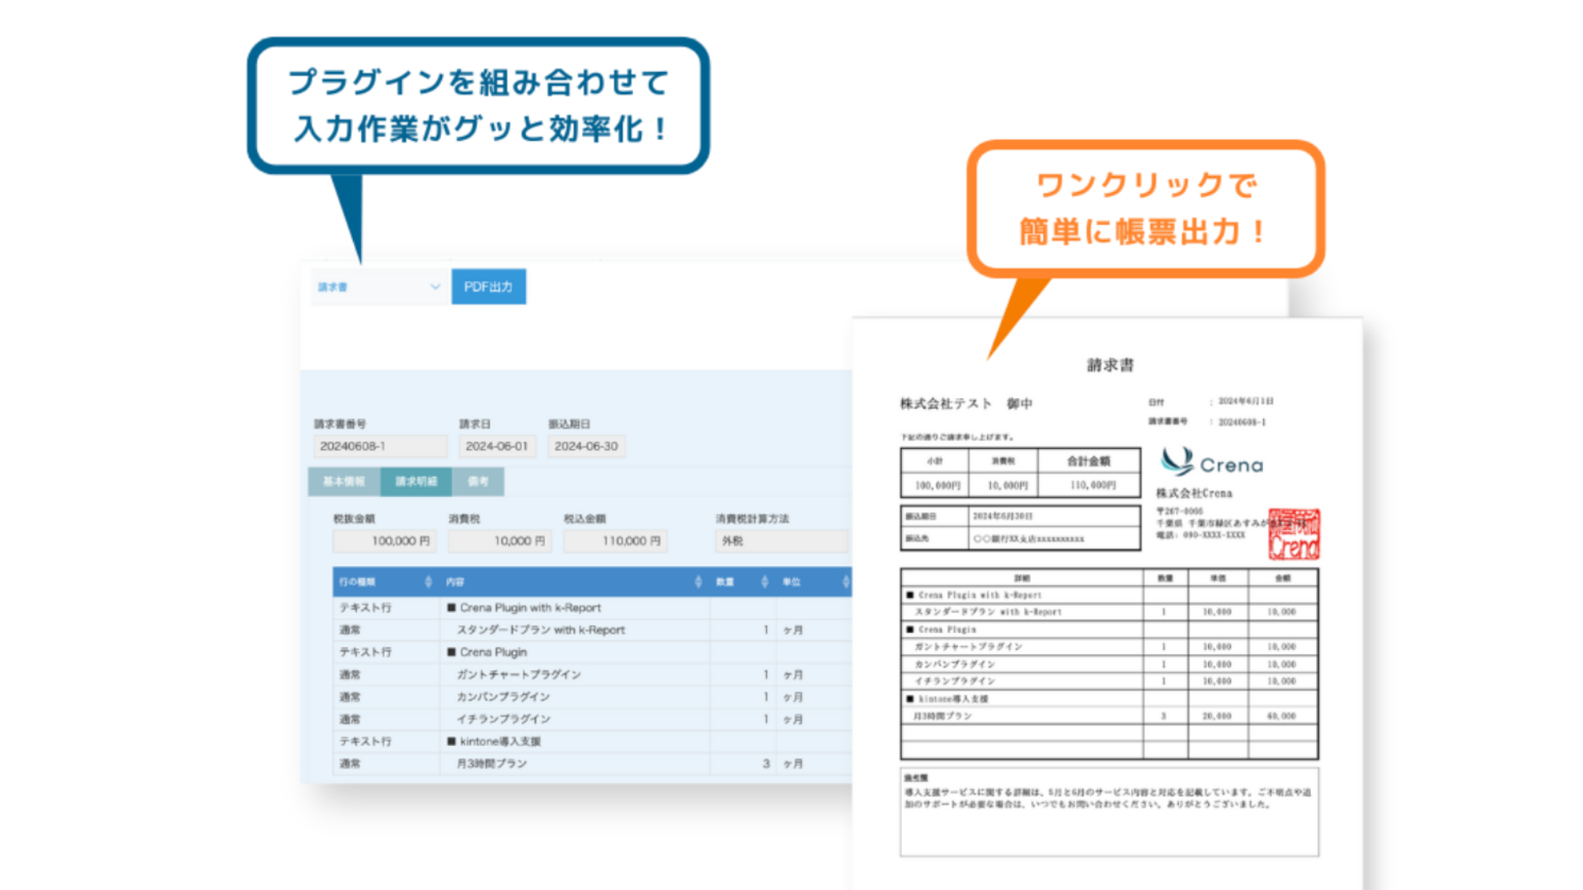Select the 税込金額 field showing 110,000 円
This screenshot has height=890, width=1583.
pos(615,541)
